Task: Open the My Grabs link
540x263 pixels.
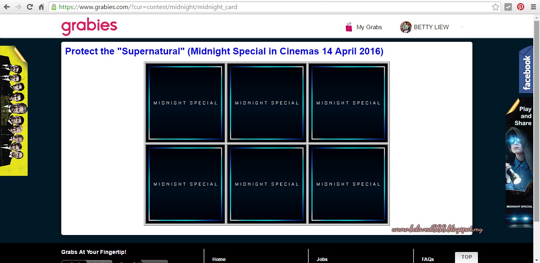Action: point(369,27)
